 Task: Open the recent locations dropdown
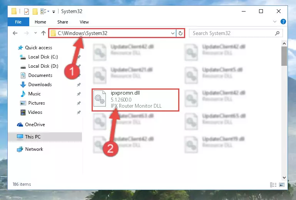click(35, 33)
